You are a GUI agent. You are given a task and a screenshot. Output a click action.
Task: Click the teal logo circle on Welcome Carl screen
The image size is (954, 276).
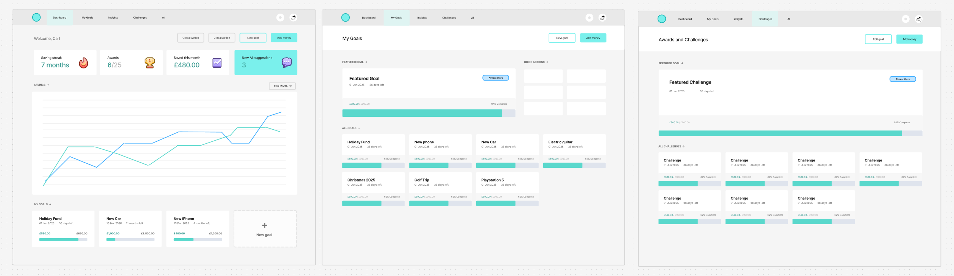36,17
